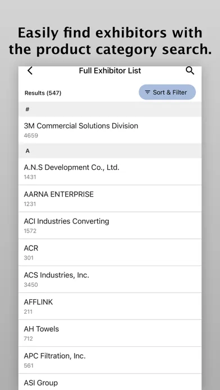Open ASI Group entry

point(110,382)
